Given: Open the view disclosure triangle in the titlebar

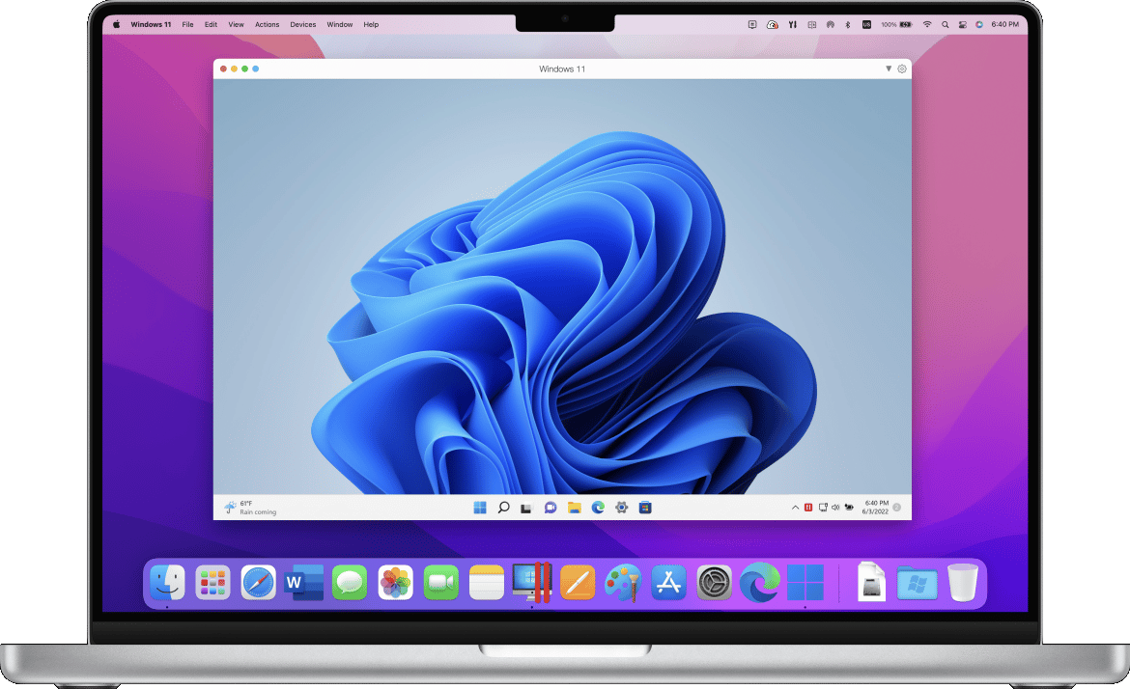Looking at the screenshot, I should click(888, 69).
